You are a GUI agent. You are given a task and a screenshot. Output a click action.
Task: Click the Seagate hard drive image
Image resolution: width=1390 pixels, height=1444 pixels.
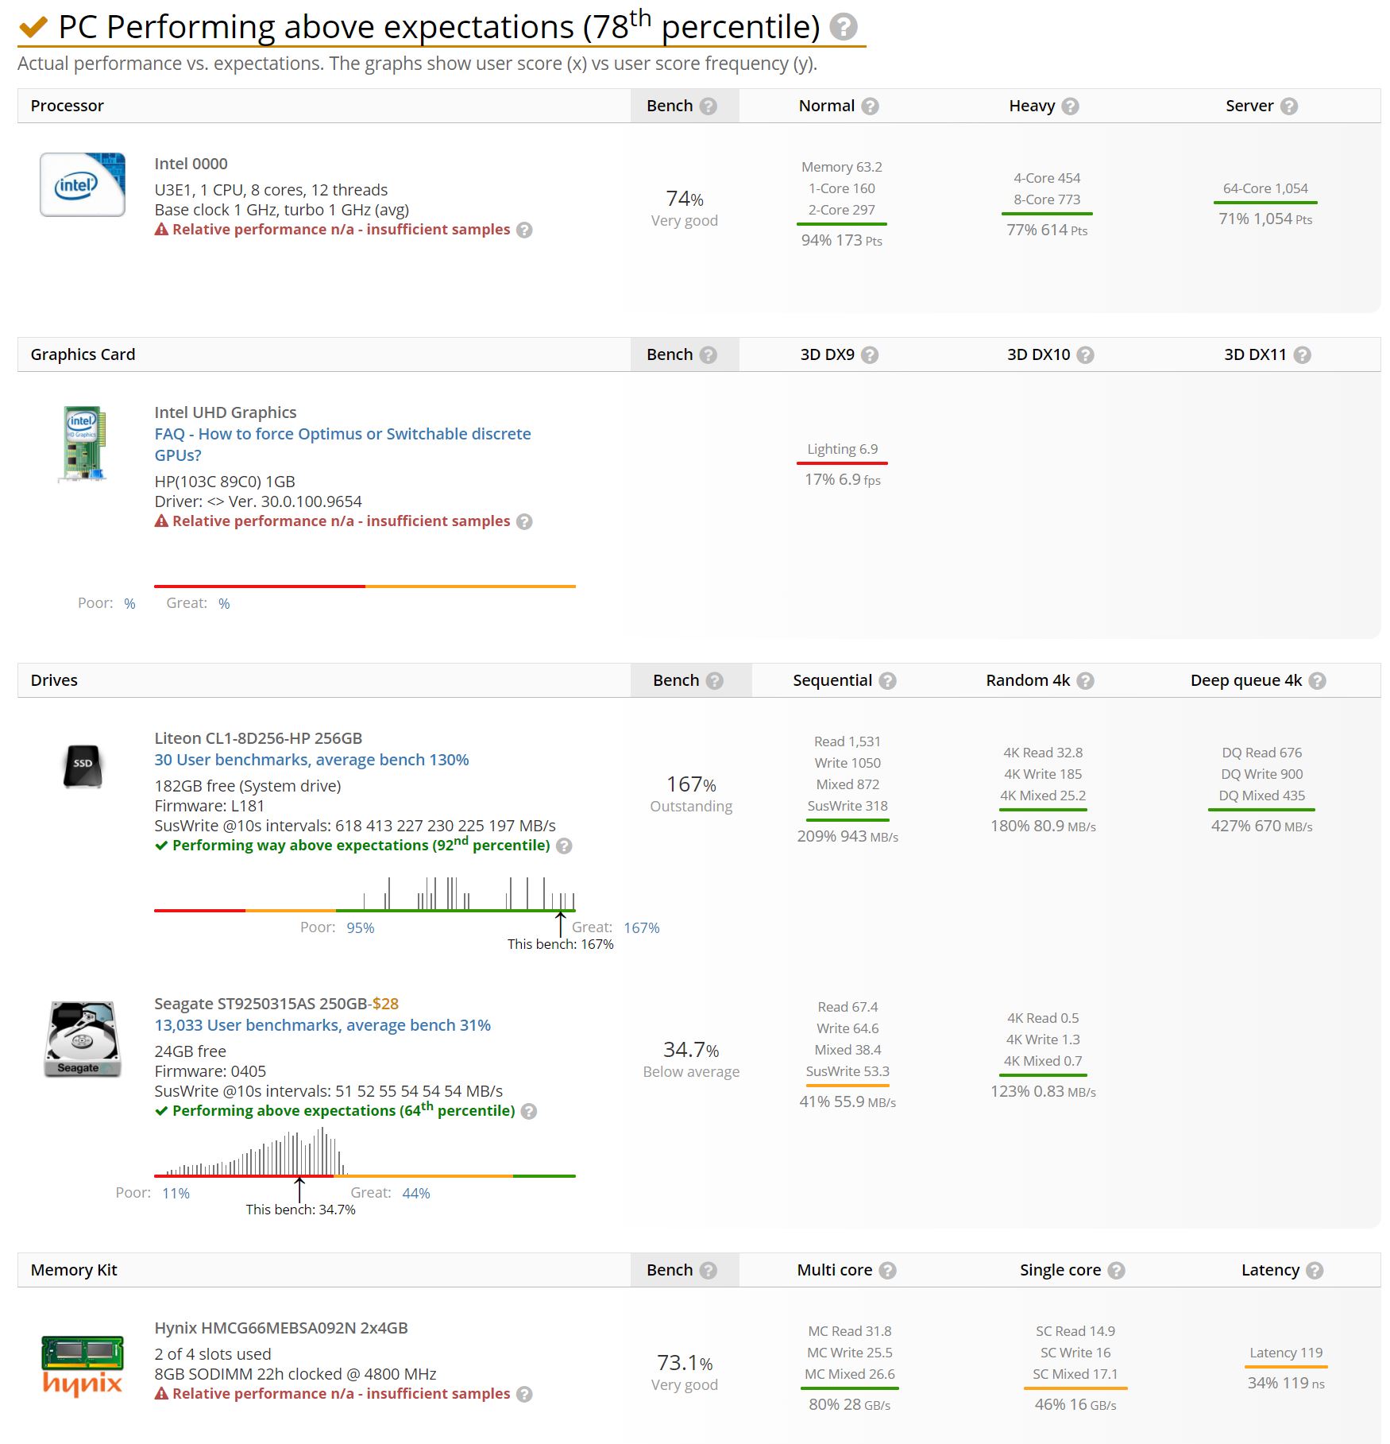(x=83, y=1039)
